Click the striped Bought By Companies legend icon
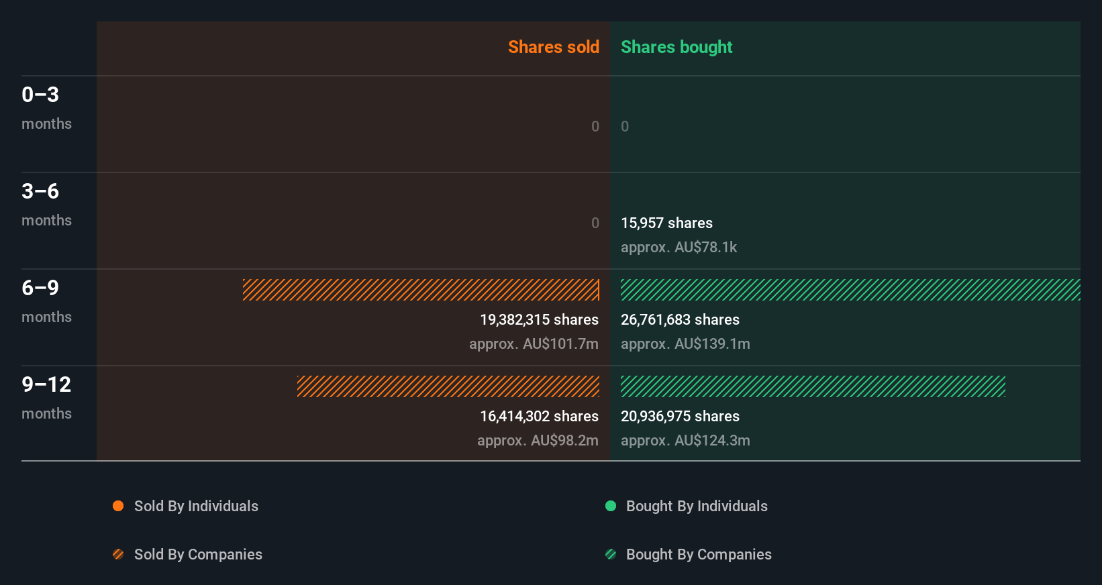1102x585 pixels. [x=611, y=554]
